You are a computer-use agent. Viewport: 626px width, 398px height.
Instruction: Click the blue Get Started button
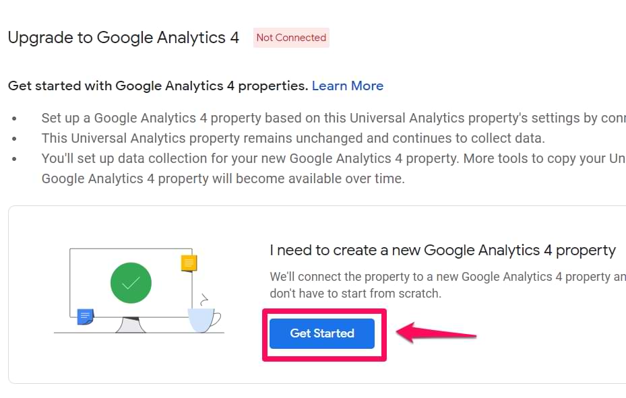pos(322,333)
